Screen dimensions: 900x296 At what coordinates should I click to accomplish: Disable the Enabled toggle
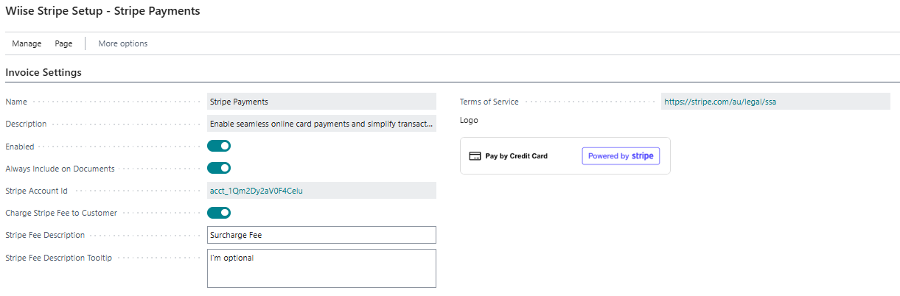[219, 147]
